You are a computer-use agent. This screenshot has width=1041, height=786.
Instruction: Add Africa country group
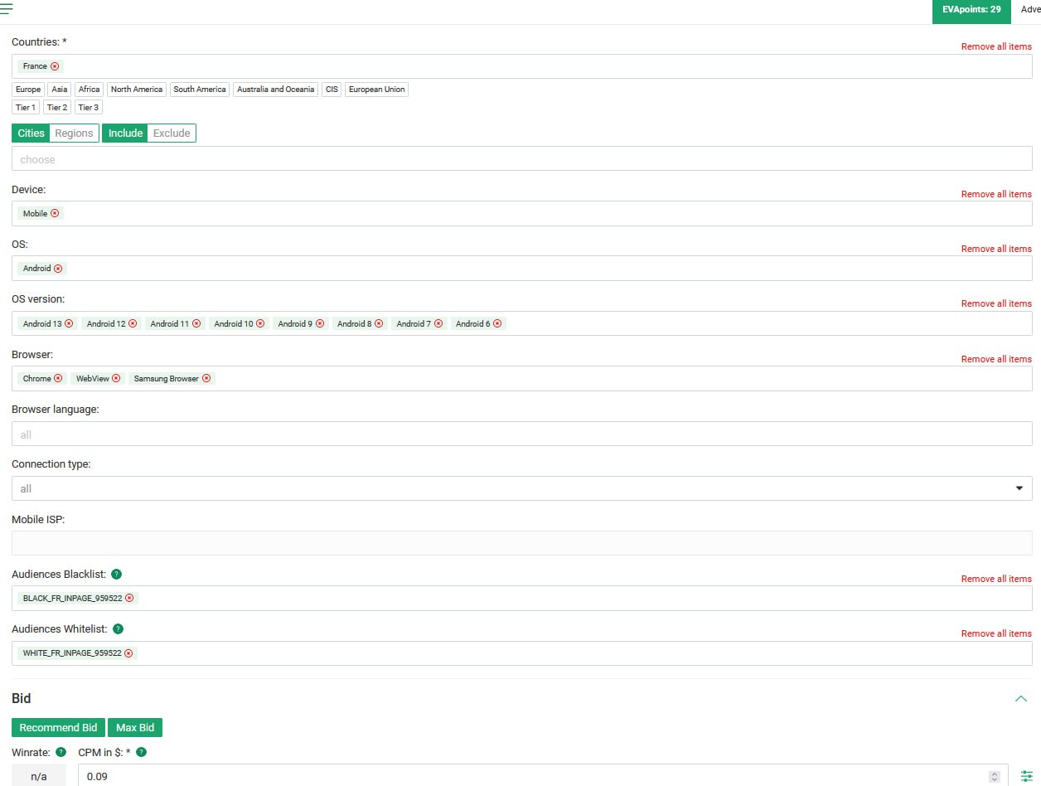pyautogui.click(x=90, y=90)
